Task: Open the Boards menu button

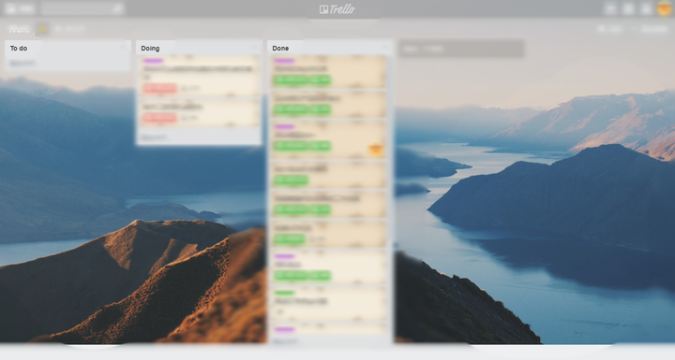Action: pyautogui.click(x=20, y=8)
